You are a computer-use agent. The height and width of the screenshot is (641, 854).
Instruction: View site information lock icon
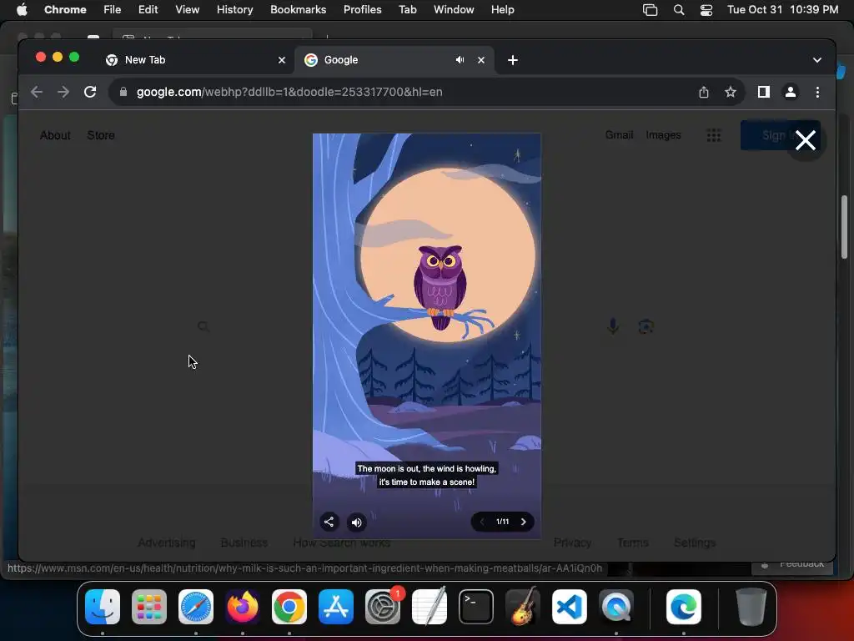[x=123, y=92]
